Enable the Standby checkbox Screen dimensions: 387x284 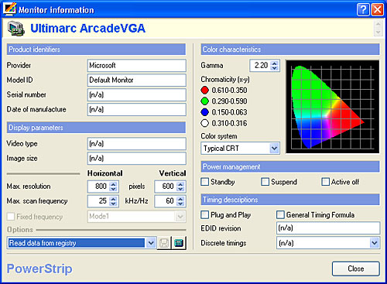click(205, 182)
